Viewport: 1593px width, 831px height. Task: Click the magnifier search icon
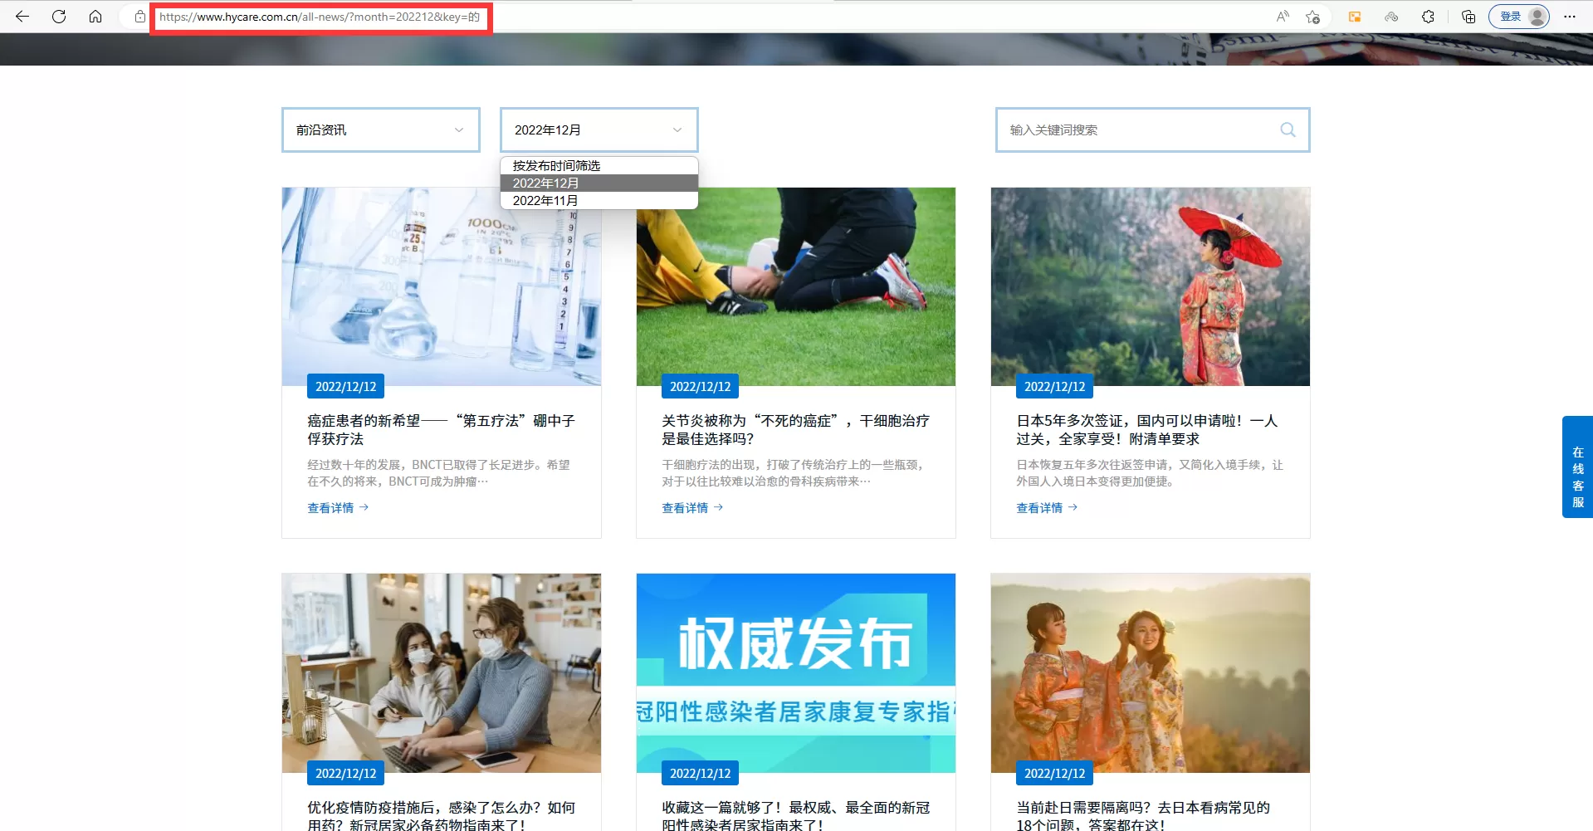click(1288, 130)
